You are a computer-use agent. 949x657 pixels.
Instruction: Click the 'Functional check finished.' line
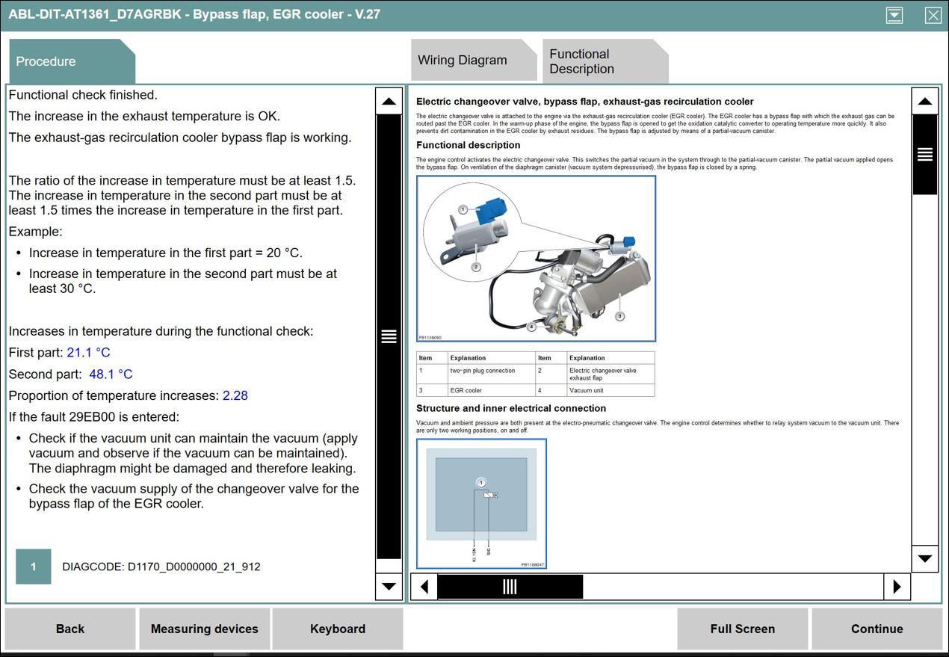click(x=83, y=95)
